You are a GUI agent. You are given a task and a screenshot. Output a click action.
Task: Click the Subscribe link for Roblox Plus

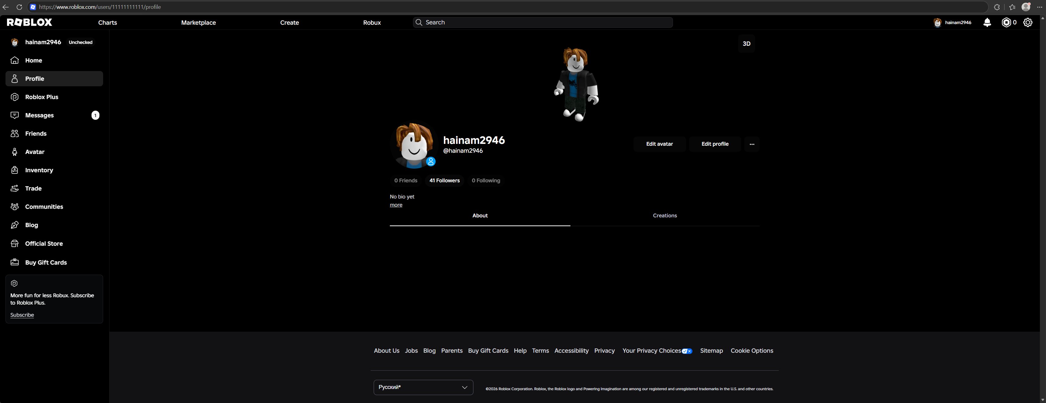coord(22,315)
